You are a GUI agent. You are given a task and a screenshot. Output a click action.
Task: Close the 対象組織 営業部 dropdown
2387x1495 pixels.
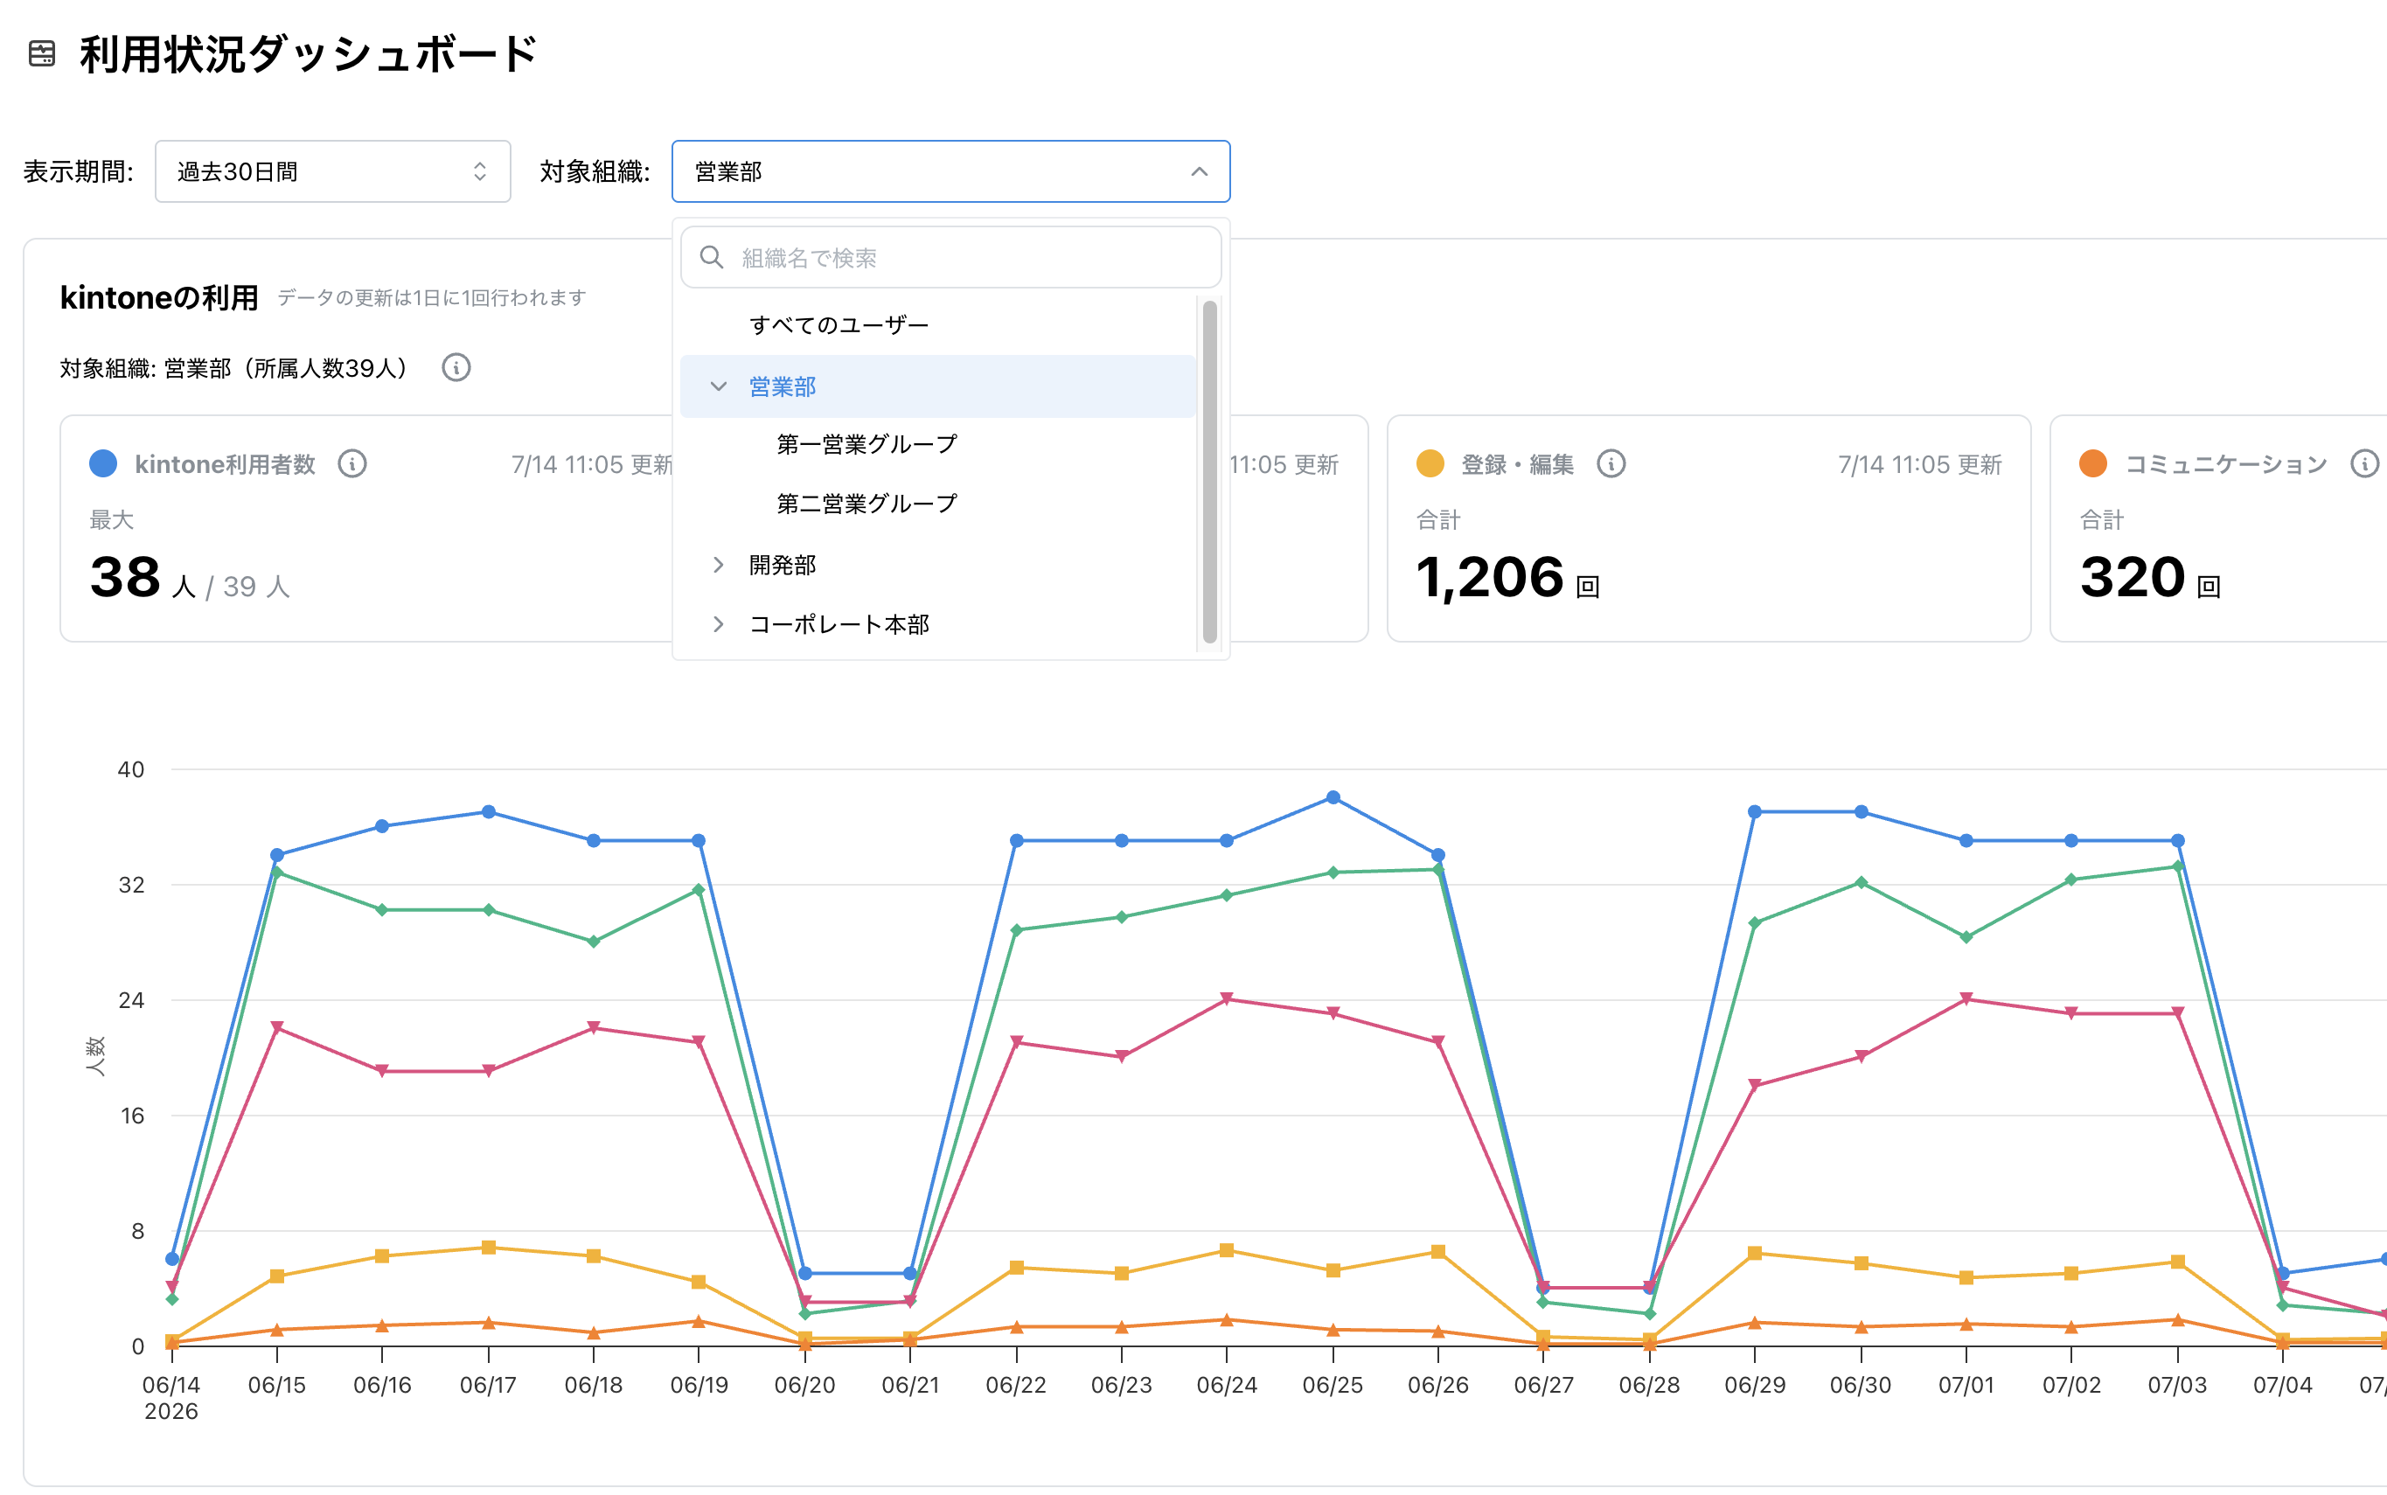click(x=950, y=172)
